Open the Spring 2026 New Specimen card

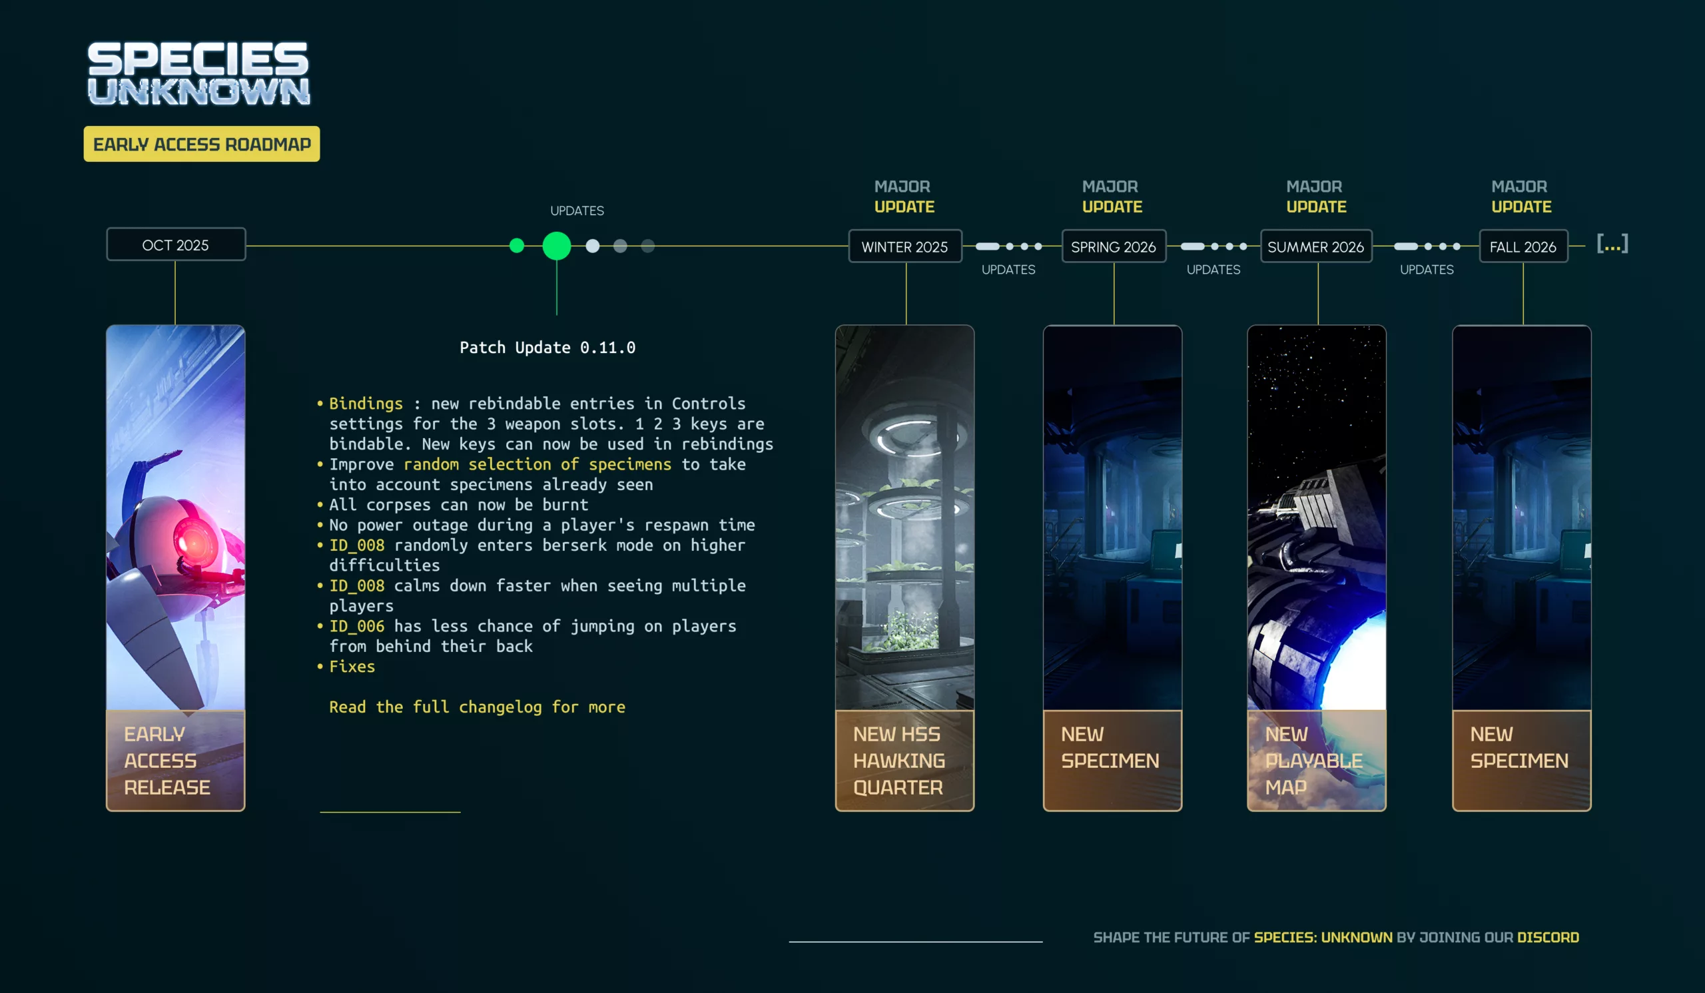(x=1112, y=568)
